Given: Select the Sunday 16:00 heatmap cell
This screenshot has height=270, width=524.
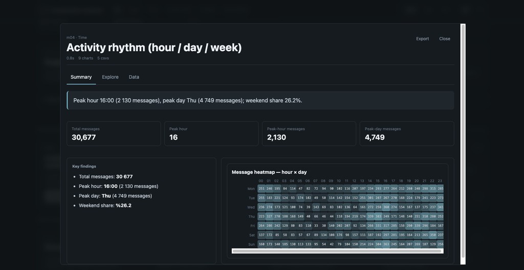Looking at the screenshot, I should tap(386, 244).
